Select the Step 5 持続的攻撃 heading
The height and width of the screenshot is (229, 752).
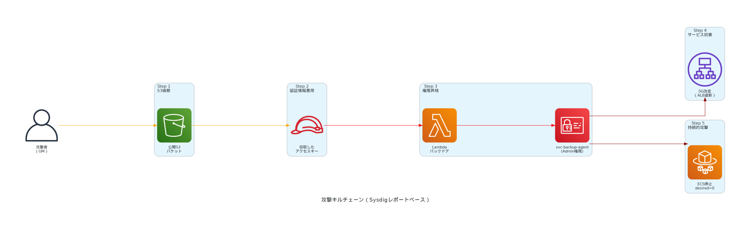pyautogui.click(x=697, y=125)
